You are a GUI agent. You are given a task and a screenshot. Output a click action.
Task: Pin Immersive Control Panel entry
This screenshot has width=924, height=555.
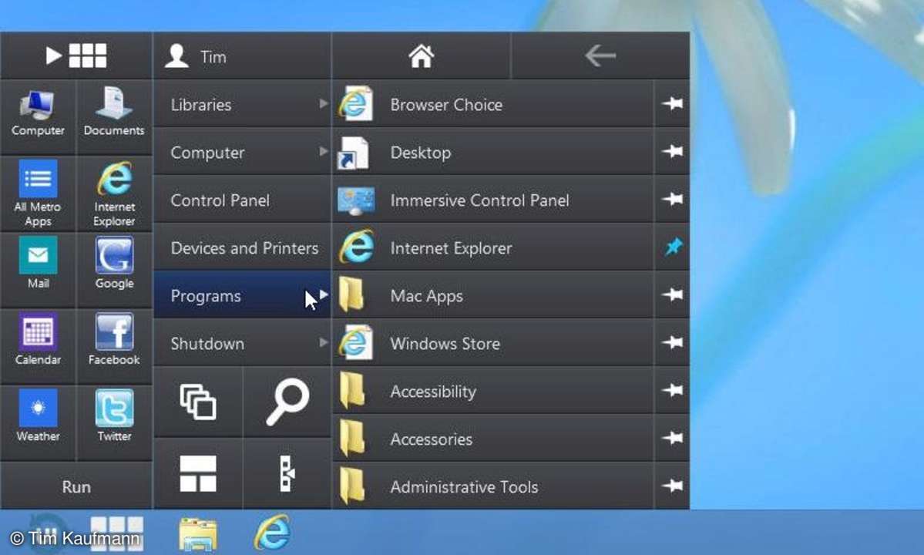tap(672, 200)
